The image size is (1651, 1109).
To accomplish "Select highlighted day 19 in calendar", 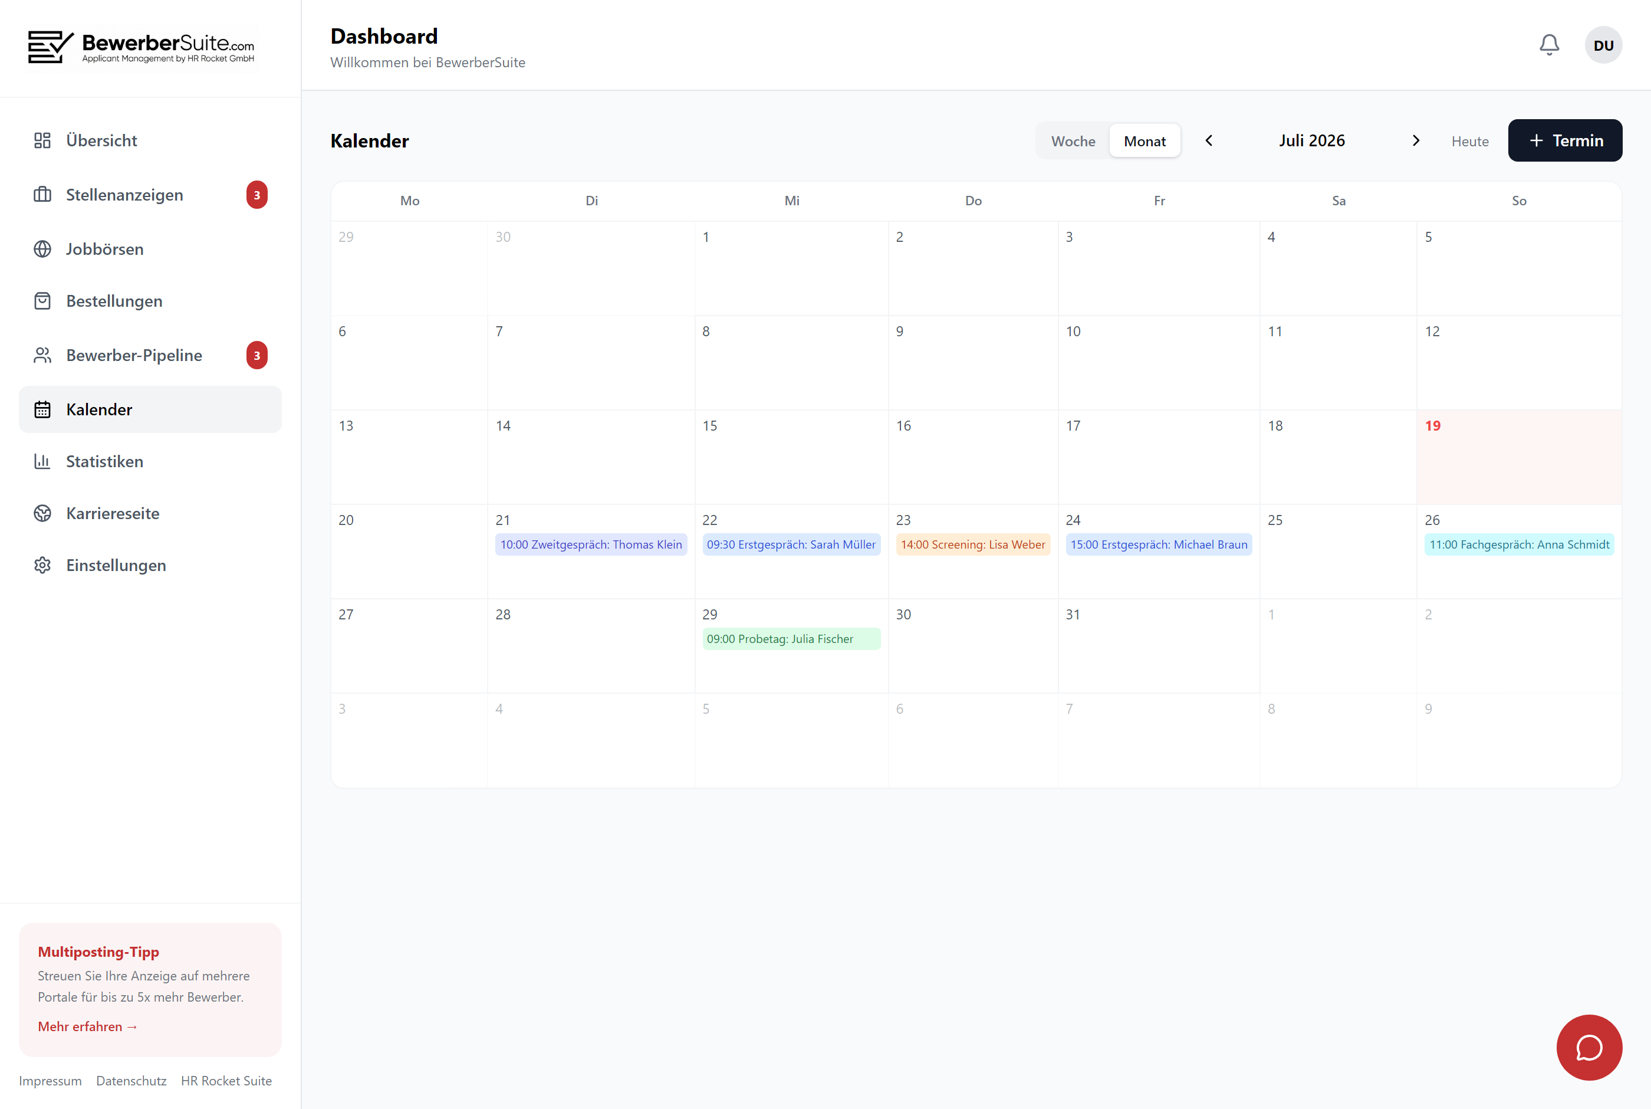I will 1519,457.
